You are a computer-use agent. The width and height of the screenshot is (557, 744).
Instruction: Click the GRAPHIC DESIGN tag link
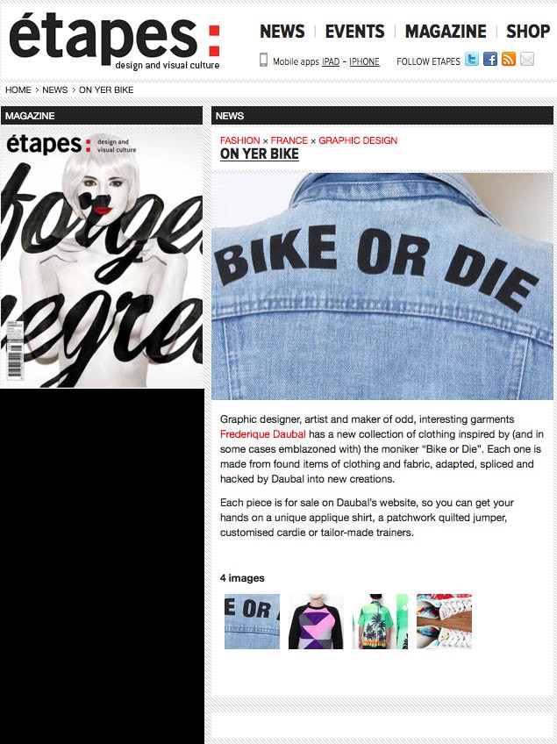tap(358, 140)
